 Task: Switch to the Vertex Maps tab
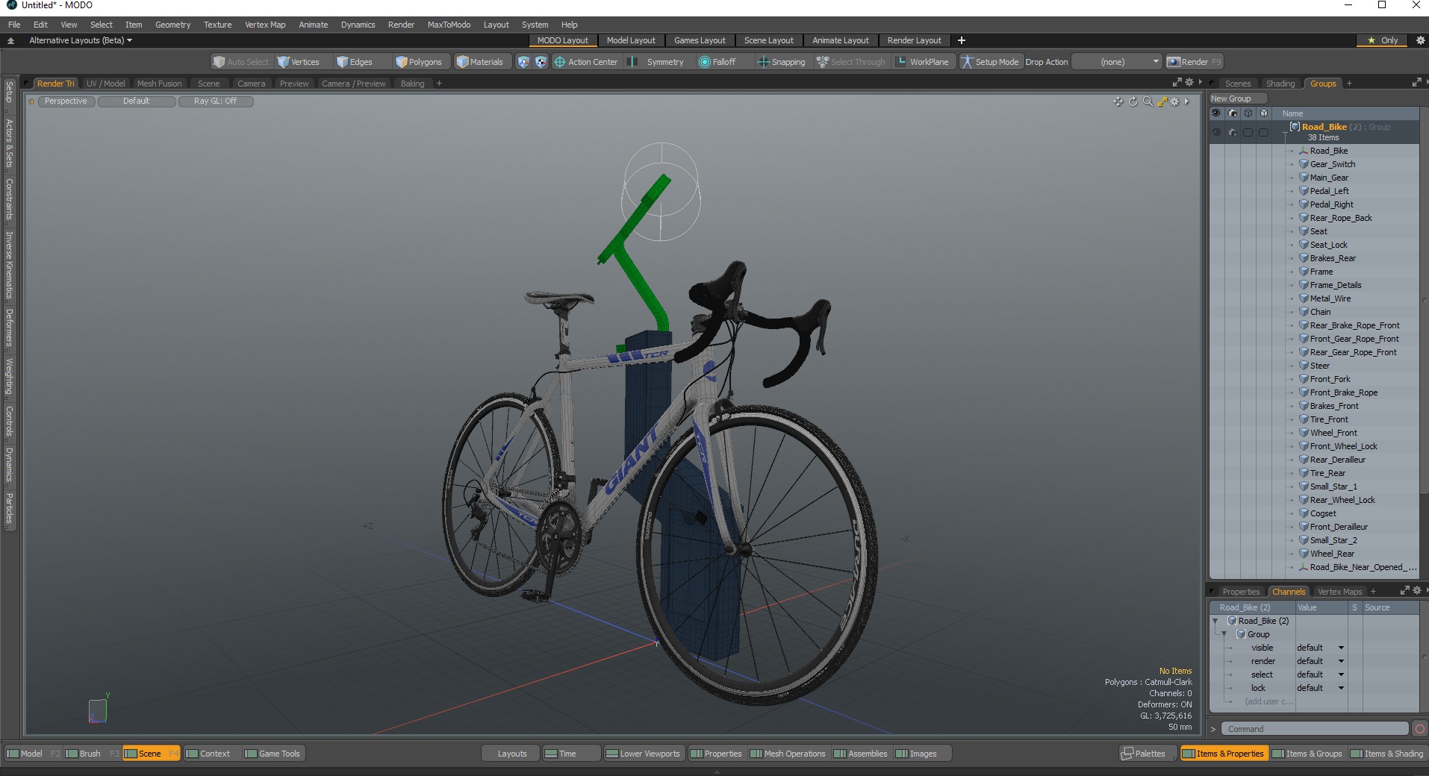tap(1339, 592)
